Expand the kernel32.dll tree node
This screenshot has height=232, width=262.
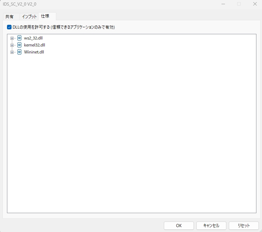point(12,45)
